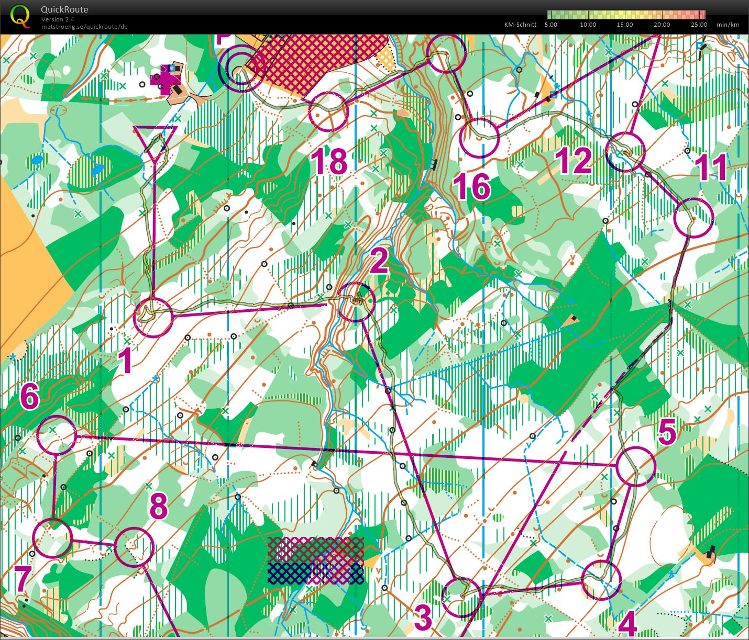Viewport: 749px width, 640px height.
Task: Select the circle for control 11
Action: click(693, 218)
